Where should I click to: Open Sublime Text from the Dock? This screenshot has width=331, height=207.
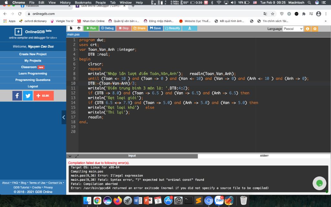click(x=198, y=201)
